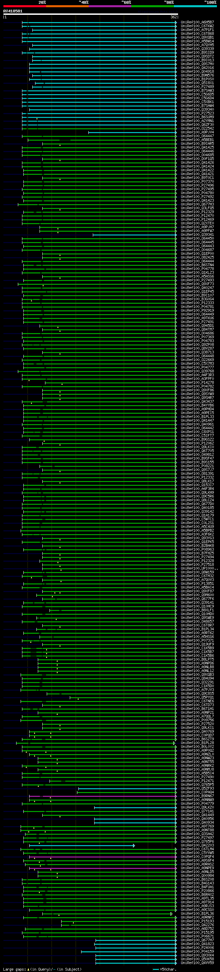The width and height of the screenshot is (220, 972).
Task: Select the UniRef100_Q41425 label
Action: pos(197,147)
